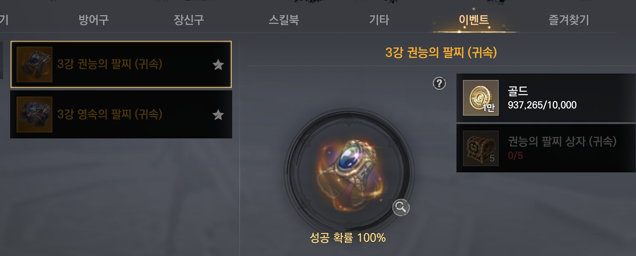Open the question mark help icon
This screenshot has height=256, width=636.
[439, 83]
